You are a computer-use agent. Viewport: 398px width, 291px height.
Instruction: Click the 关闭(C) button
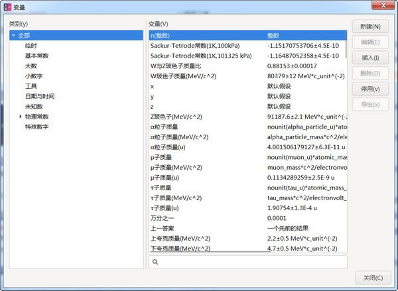pos(373,278)
